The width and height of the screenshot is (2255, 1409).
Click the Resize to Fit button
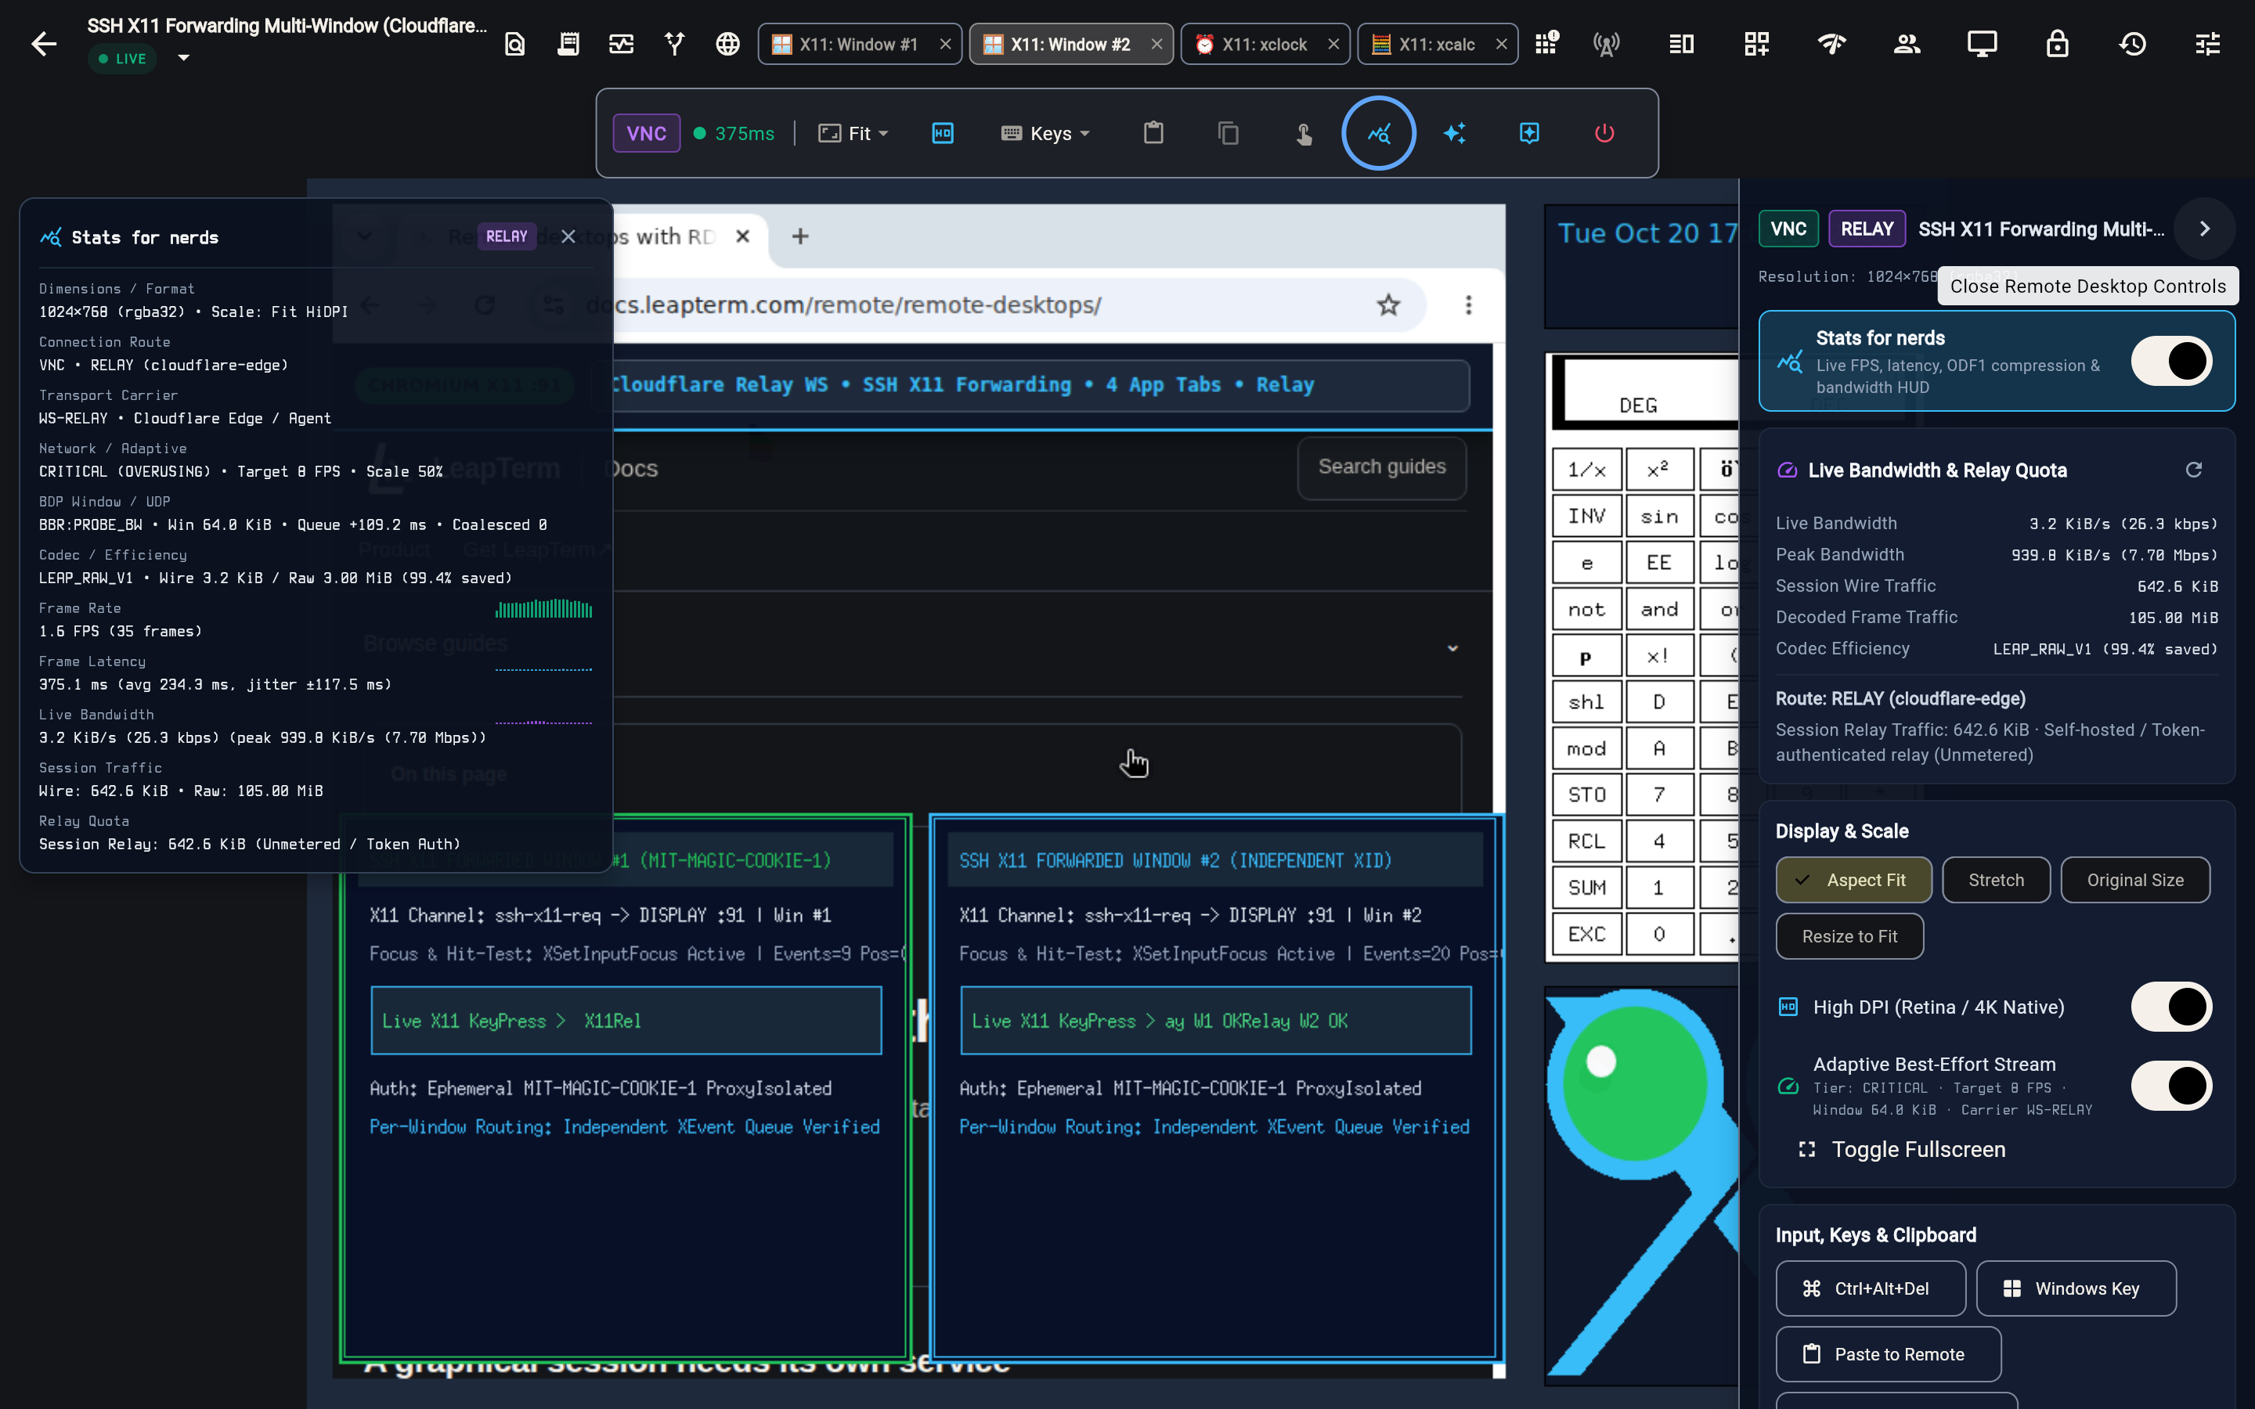[x=1849, y=936]
